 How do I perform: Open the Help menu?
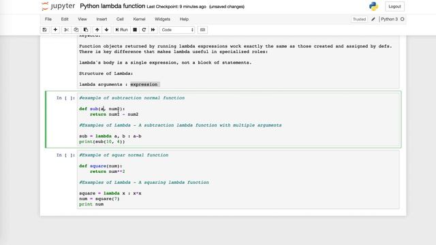click(184, 19)
